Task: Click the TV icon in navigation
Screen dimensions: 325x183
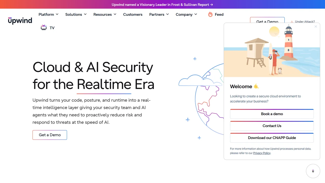Action: pyautogui.click(x=44, y=27)
